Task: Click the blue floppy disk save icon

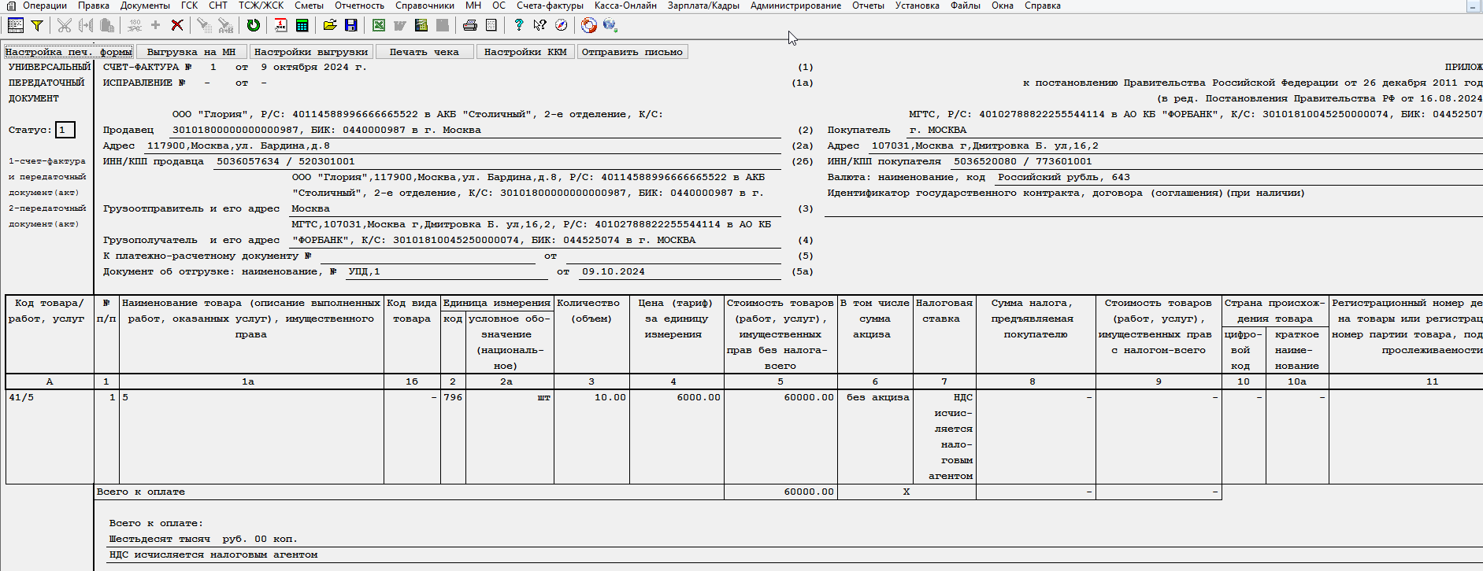Action: point(351,25)
